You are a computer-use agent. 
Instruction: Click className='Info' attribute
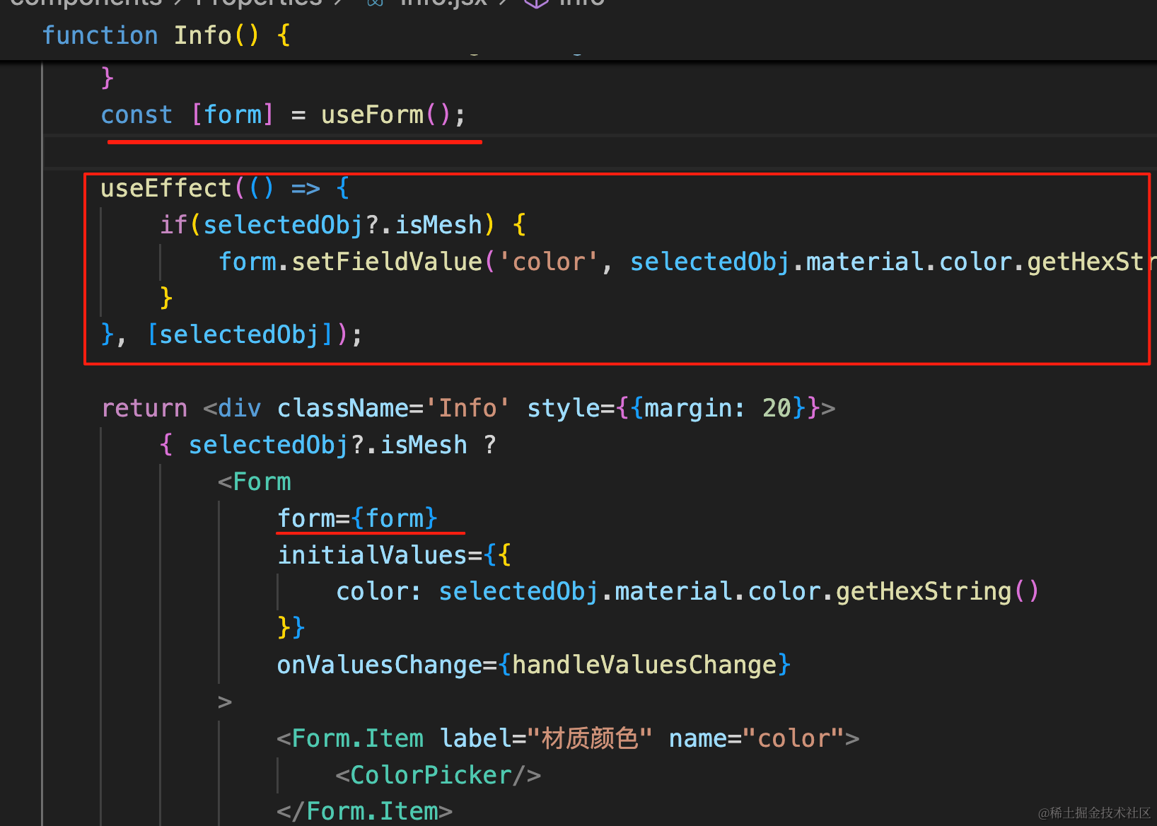pos(393,408)
